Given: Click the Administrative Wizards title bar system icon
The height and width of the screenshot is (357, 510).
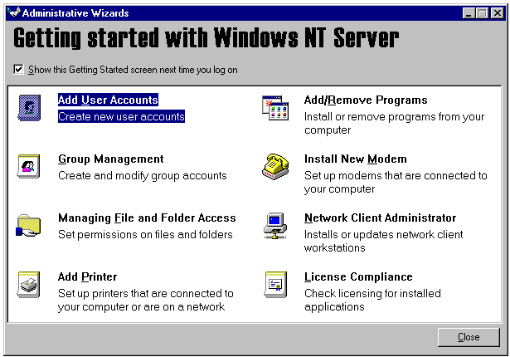Looking at the screenshot, I should [x=12, y=13].
